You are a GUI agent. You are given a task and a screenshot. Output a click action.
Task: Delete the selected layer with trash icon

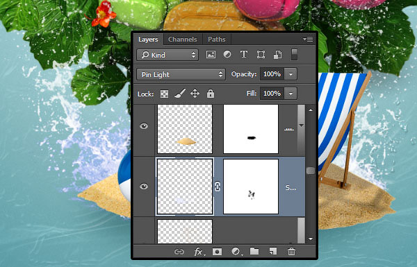(x=291, y=252)
